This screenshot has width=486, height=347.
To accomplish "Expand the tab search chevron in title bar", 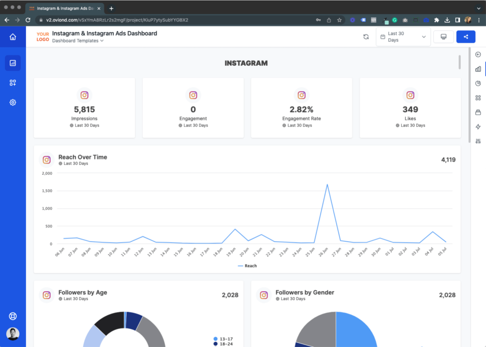I will (x=478, y=9).
